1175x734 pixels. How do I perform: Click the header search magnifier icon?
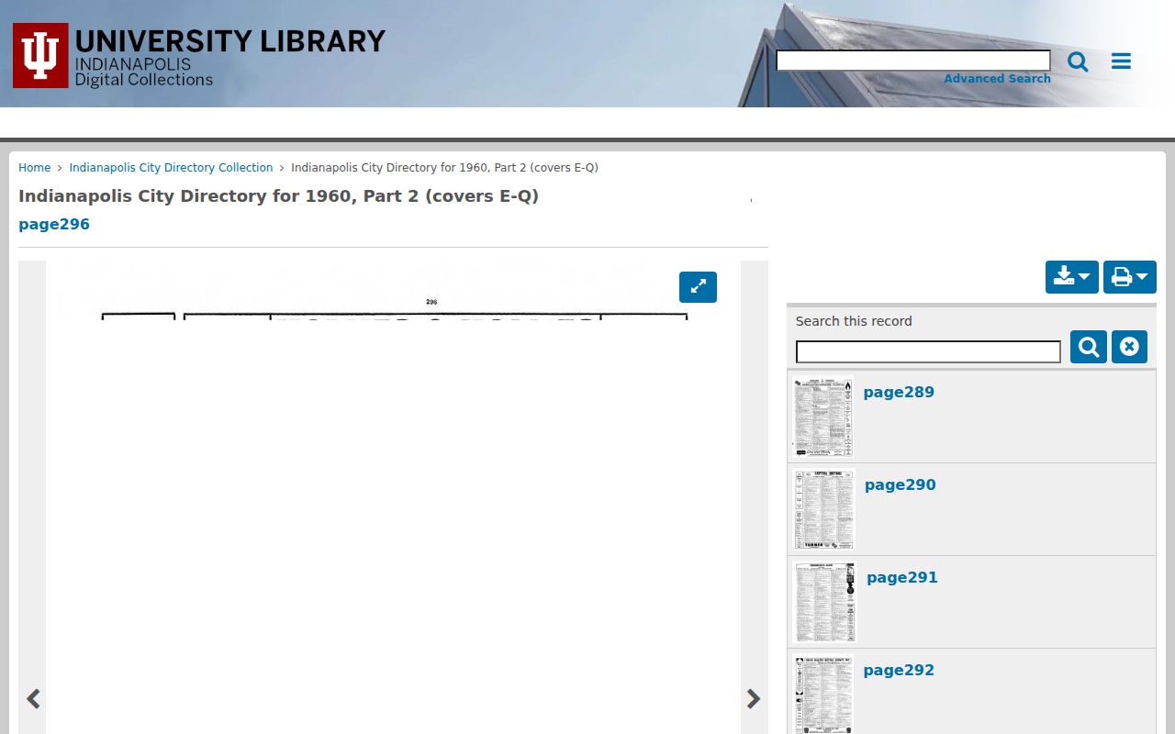[x=1078, y=61]
